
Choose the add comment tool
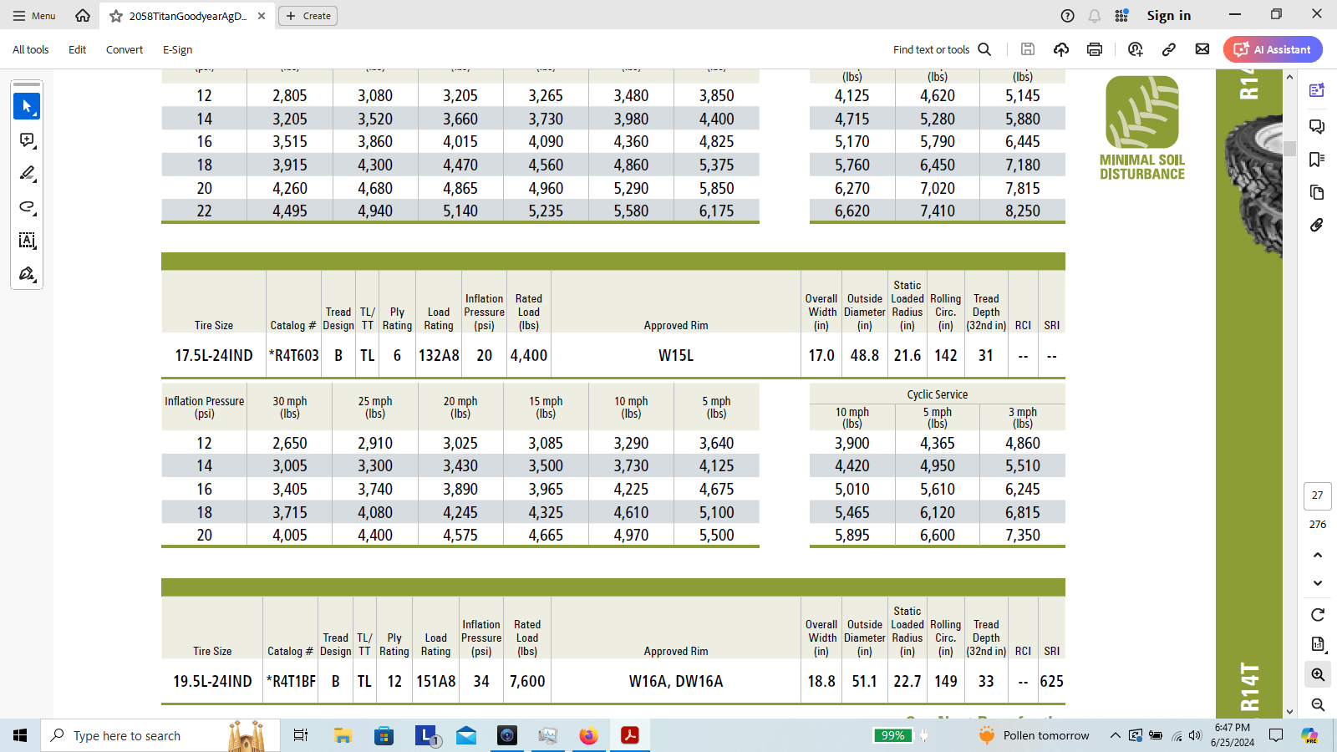[27, 140]
